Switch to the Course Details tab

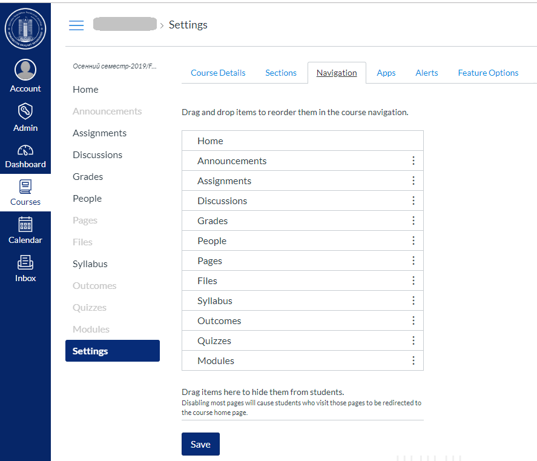[x=218, y=73]
